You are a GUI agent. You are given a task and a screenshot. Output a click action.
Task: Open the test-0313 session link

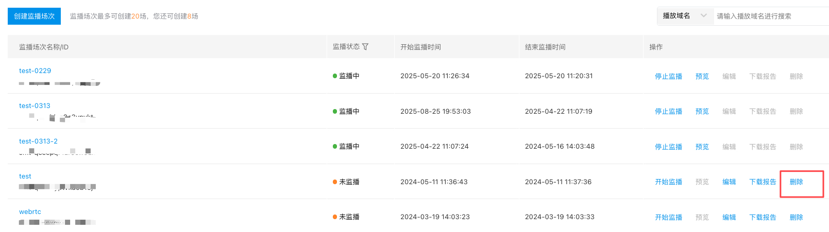35,106
